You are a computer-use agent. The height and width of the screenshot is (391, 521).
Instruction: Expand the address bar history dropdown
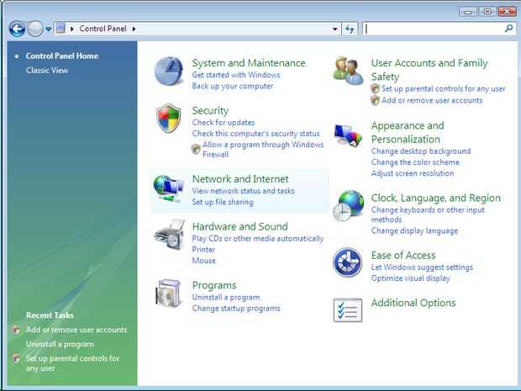click(335, 29)
